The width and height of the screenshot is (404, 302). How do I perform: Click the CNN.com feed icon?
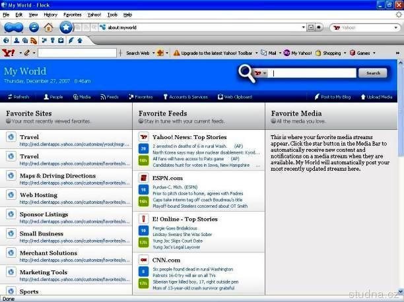[144, 260]
